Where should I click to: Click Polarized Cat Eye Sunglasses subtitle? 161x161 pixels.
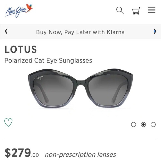point(48,61)
